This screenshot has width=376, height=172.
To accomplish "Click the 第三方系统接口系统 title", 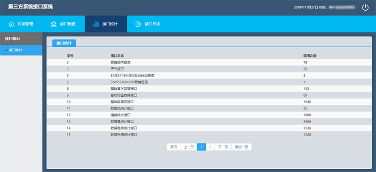I will click(x=31, y=7).
